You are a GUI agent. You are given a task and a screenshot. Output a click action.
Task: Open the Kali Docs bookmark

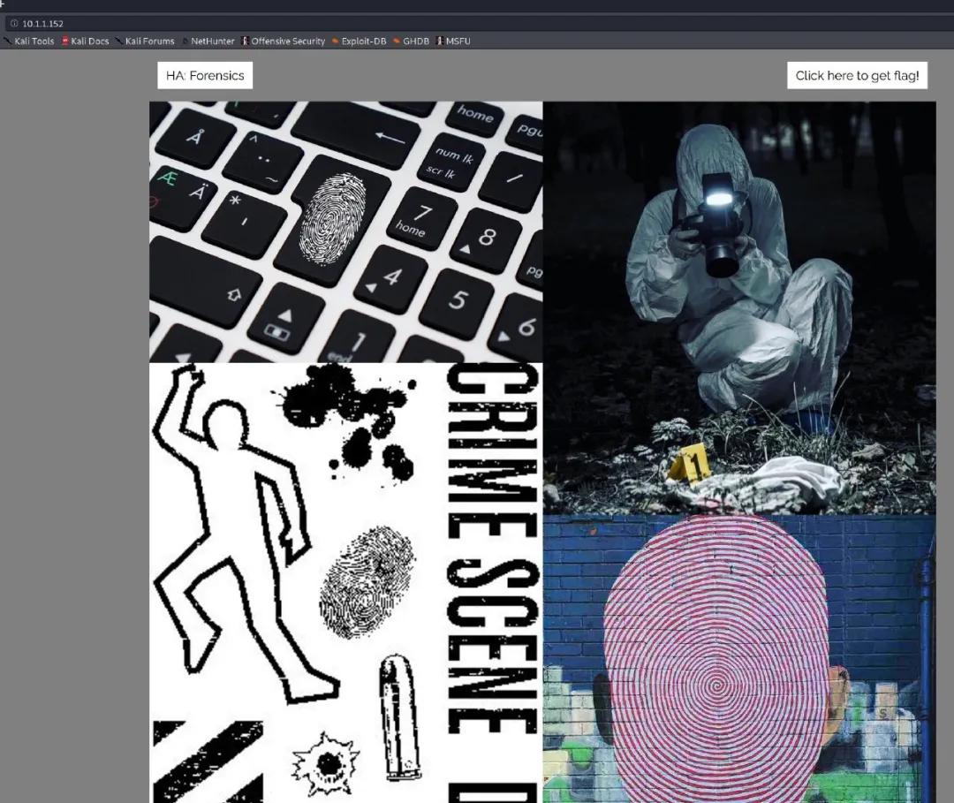click(x=85, y=42)
